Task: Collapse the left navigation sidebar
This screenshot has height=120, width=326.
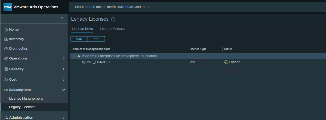Action: pos(62,18)
